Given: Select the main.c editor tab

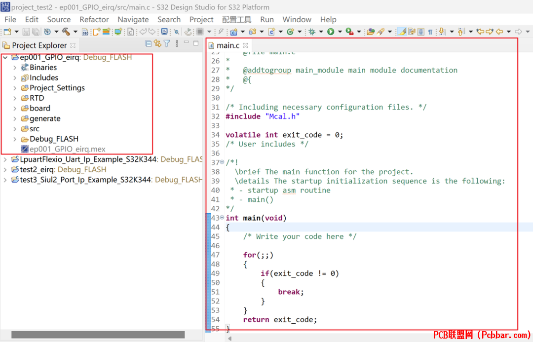Looking at the screenshot, I should [228, 45].
